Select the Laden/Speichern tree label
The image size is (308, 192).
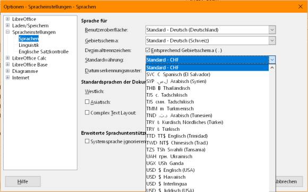pyautogui.click(x=30, y=26)
